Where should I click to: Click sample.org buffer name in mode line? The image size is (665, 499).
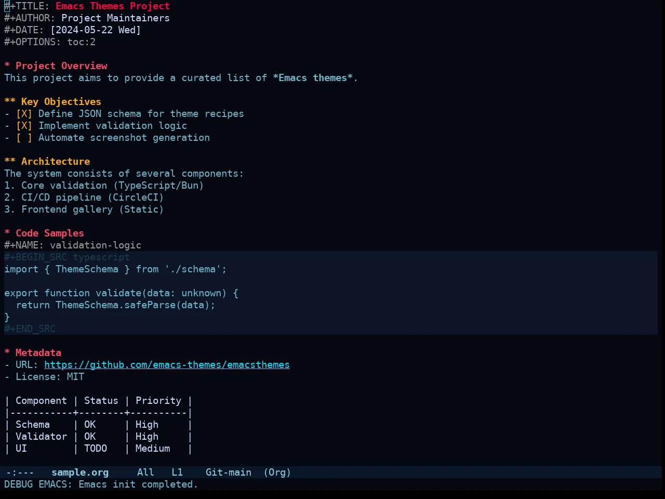coord(80,472)
